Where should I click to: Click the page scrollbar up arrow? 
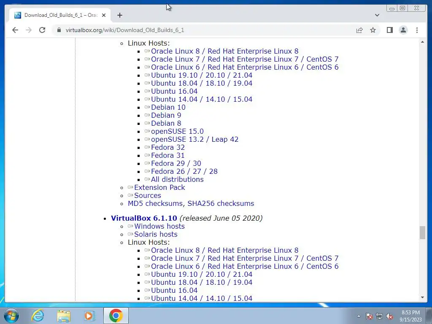(422, 42)
